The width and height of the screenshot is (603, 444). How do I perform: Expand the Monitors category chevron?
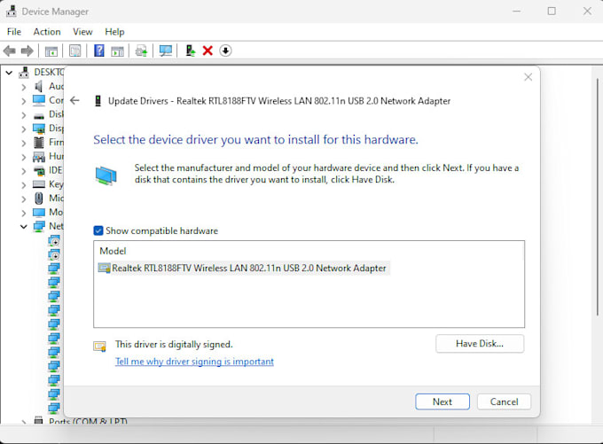[23, 213]
